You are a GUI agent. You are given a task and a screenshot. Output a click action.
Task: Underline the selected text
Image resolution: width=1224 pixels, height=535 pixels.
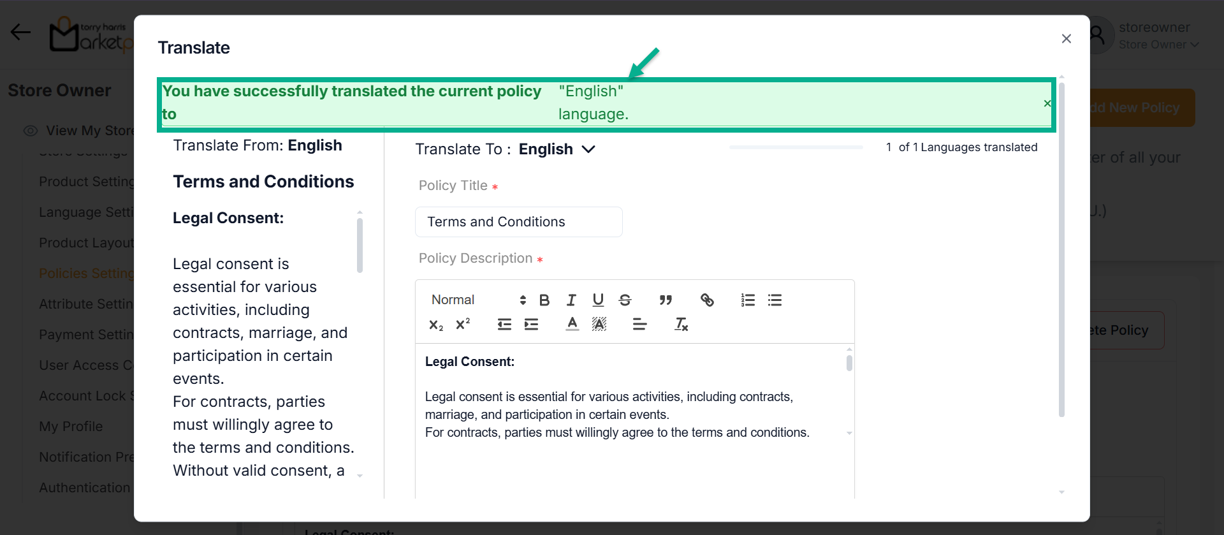tap(598, 300)
